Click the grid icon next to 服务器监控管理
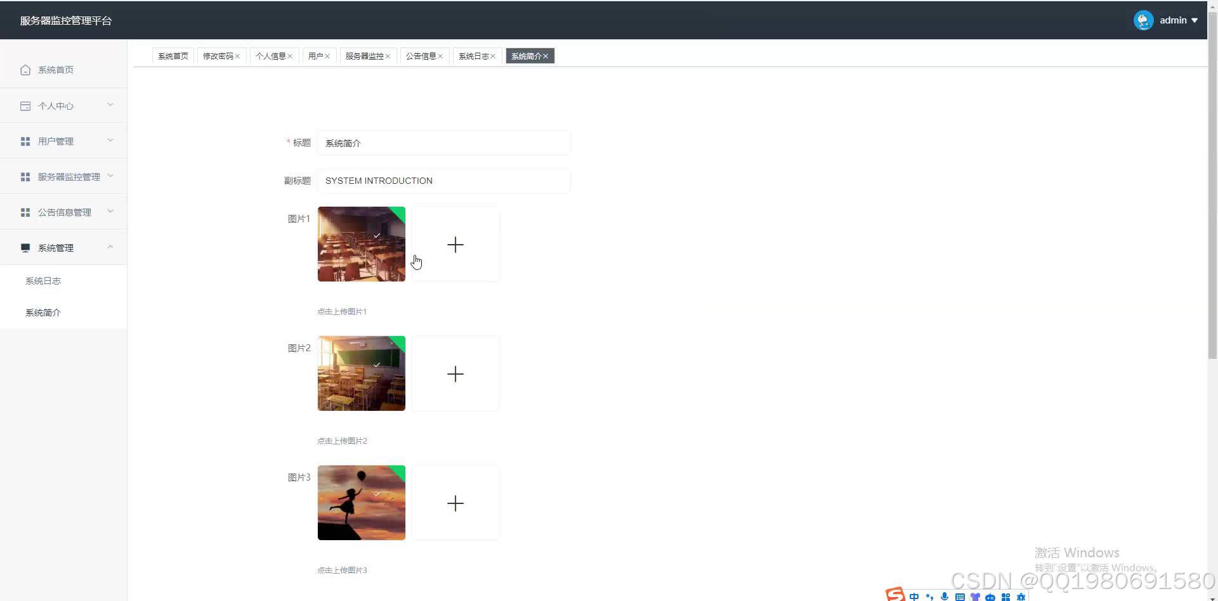The height and width of the screenshot is (601, 1218). tap(25, 177)
